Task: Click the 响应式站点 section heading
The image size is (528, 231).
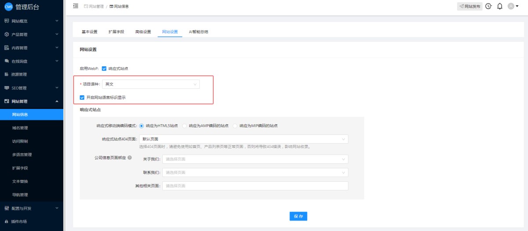Action: point(91,109)
